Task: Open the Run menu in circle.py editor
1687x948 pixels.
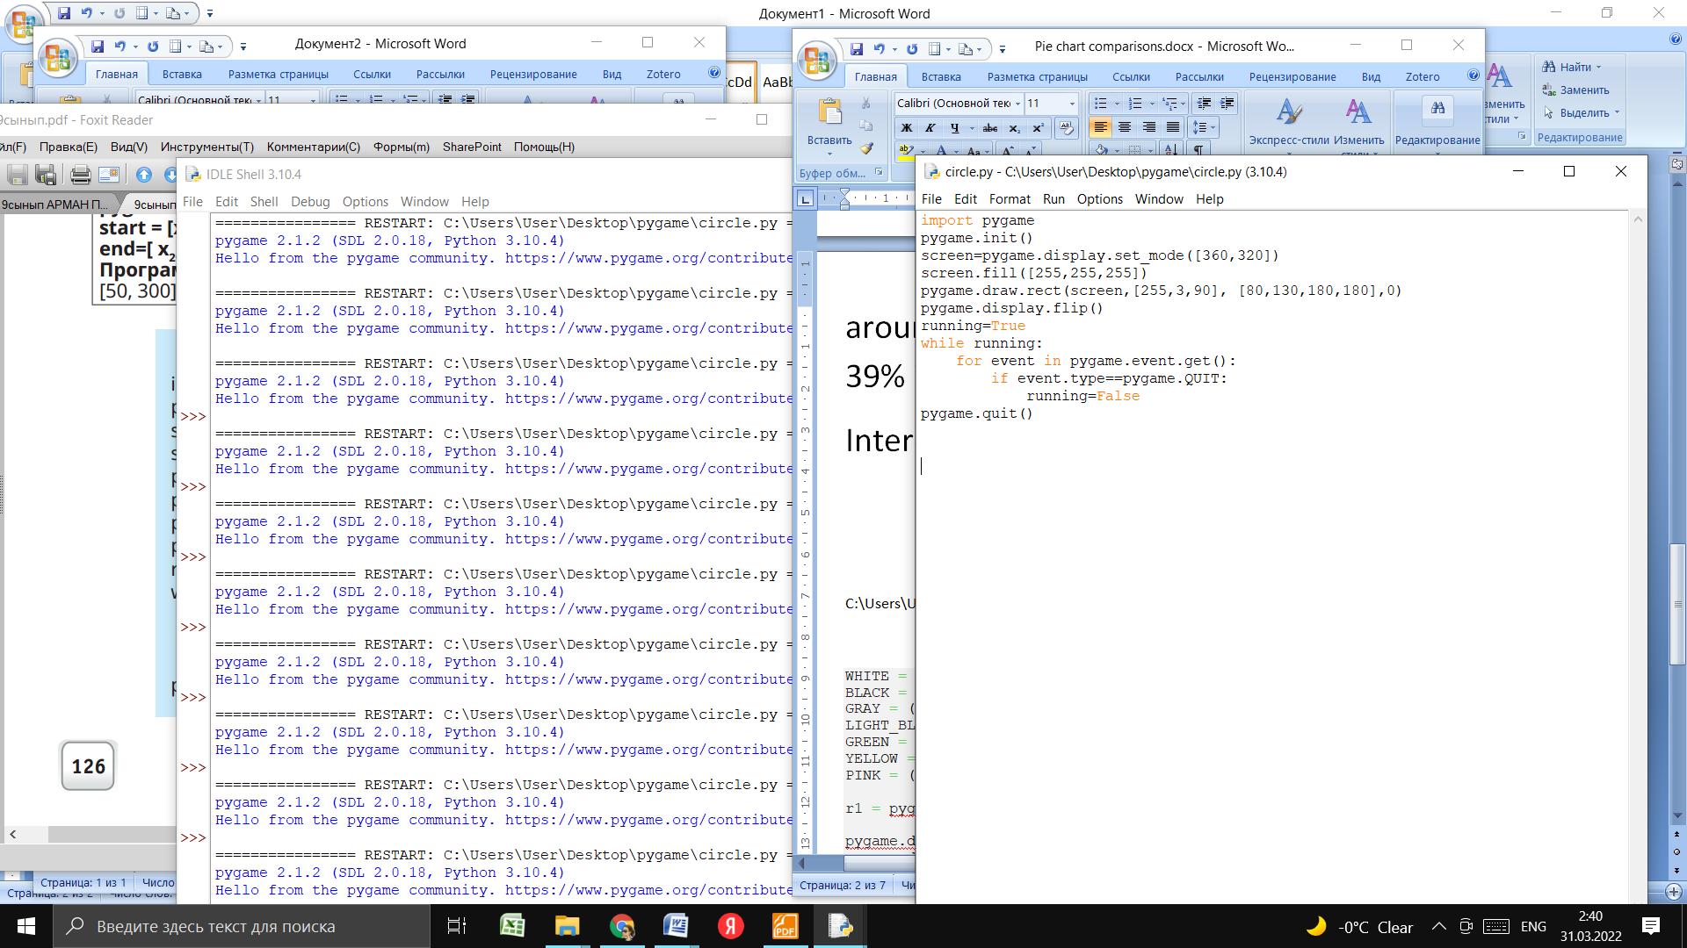Action: pos(1053,199)
